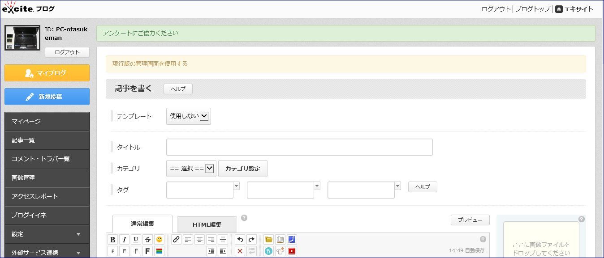Open the カテゴリ selection dropdown

(x=191, y=169)
